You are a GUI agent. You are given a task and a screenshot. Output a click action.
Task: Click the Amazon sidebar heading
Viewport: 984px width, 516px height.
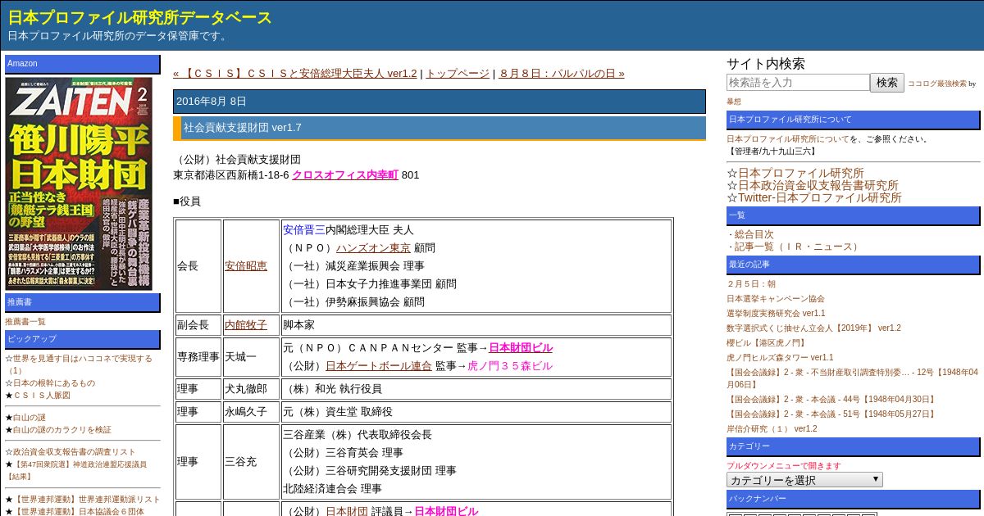(83, 64)
